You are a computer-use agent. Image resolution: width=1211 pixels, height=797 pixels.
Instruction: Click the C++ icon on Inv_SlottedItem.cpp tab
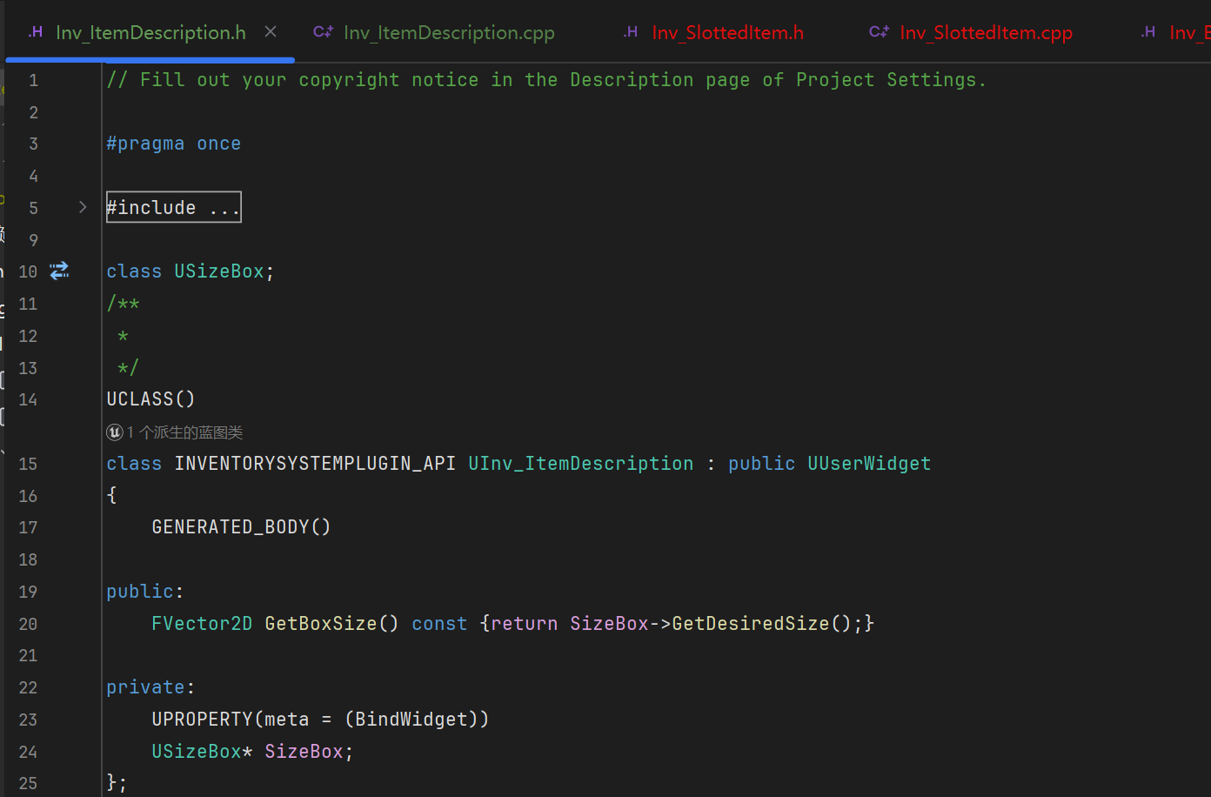pyautogui.click(x=879, y=32)
